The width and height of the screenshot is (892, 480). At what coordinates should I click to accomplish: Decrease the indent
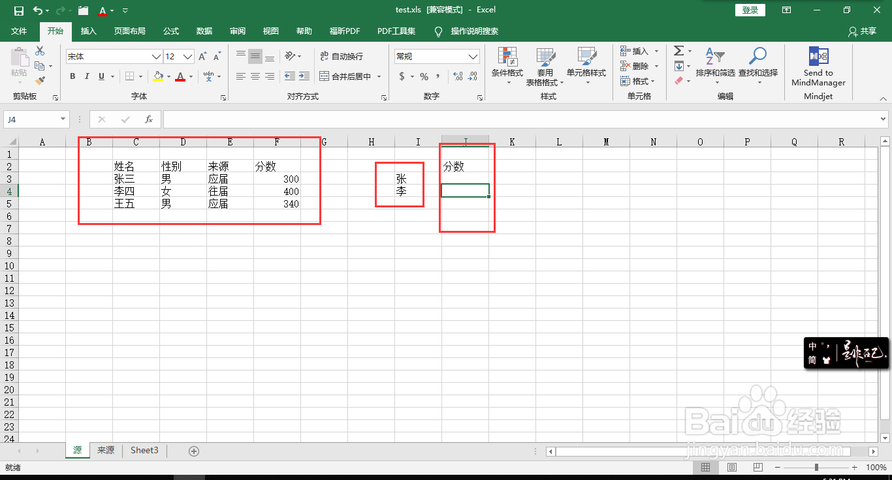point(290,76)
